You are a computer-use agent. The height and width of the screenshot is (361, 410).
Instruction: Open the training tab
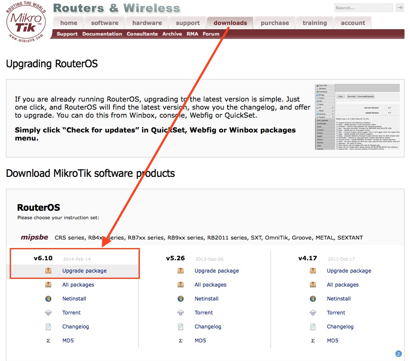pyautogui.click(x=315, y=23)
